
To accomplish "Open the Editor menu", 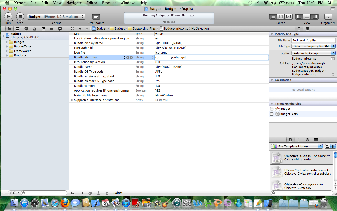I will (x=92, y=3).
